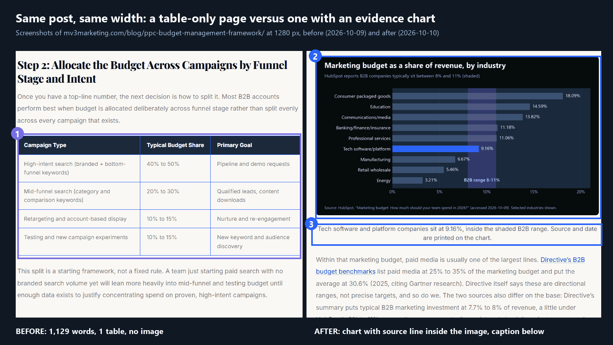613x345 pixels.
Task: Select the "20% to 30%" budget share cell
Action: tap(175, 196)
